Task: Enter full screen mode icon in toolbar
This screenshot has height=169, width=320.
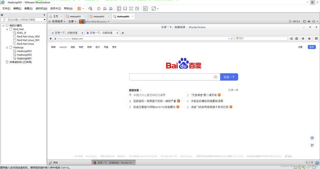Action: pos(131,8)
